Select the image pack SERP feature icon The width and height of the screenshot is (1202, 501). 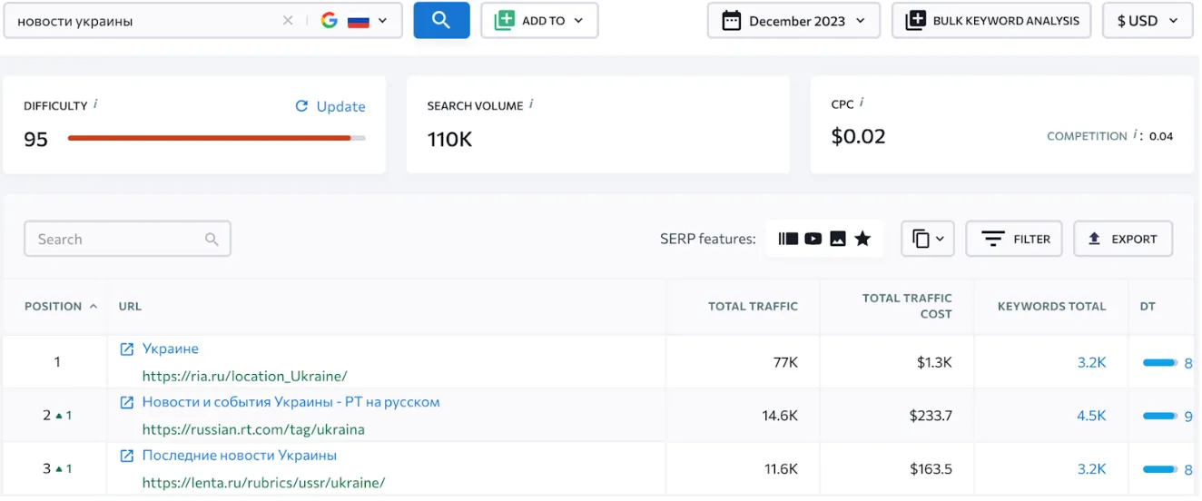(x=838, y=239)
